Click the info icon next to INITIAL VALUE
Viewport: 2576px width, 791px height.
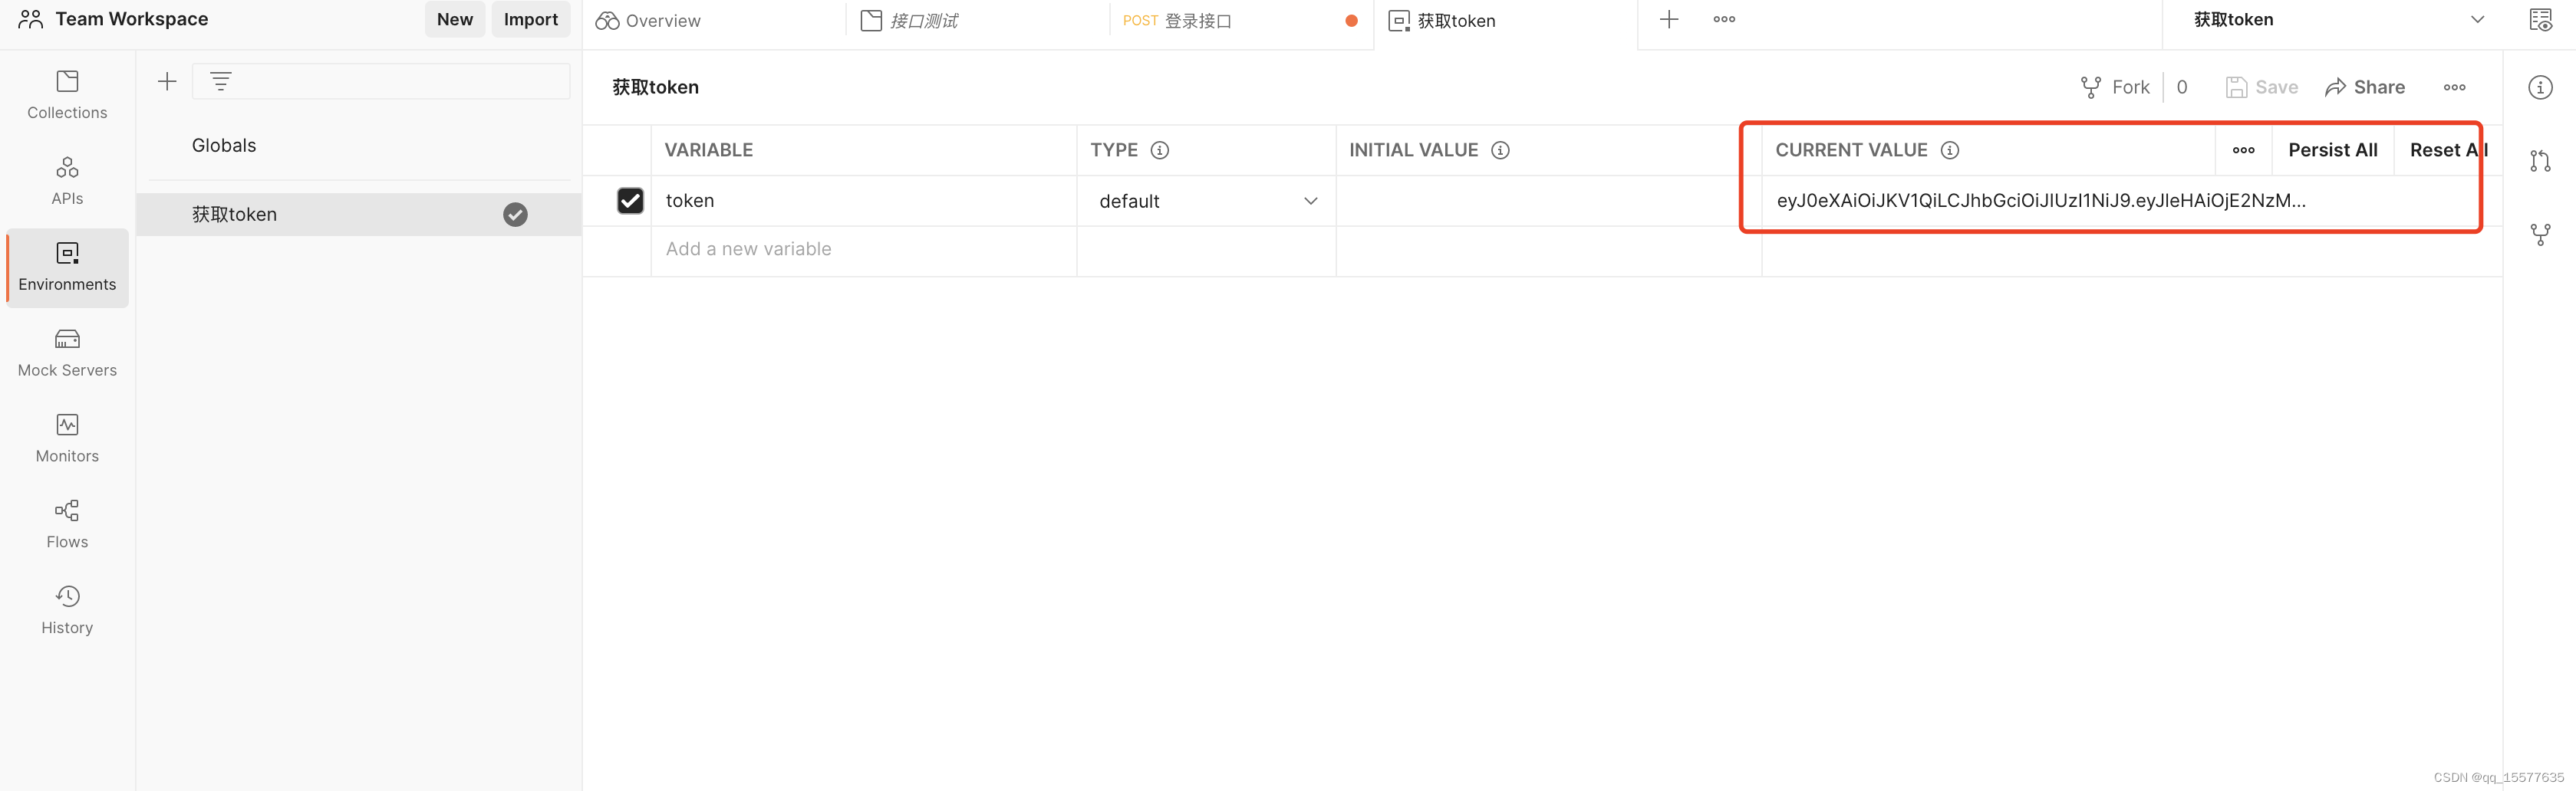1500,149
